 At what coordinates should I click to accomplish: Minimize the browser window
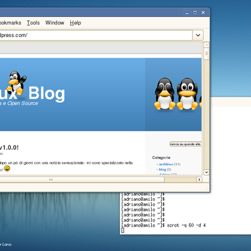coord(187,13)
